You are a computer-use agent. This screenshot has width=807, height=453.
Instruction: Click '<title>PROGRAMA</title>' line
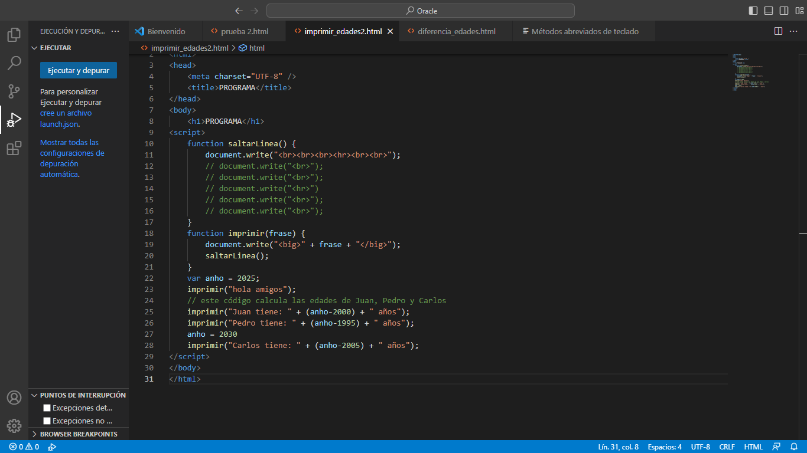pyautogui.click(x=239, y=87)
